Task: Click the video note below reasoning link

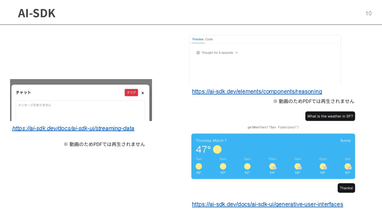Action: 314,101
